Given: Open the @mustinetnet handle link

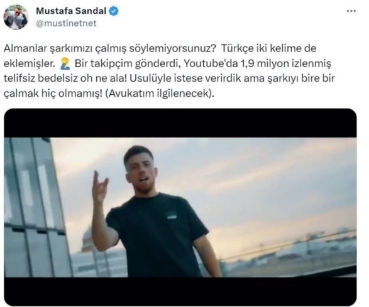Looking at the screenshot, I should [66, 23].
